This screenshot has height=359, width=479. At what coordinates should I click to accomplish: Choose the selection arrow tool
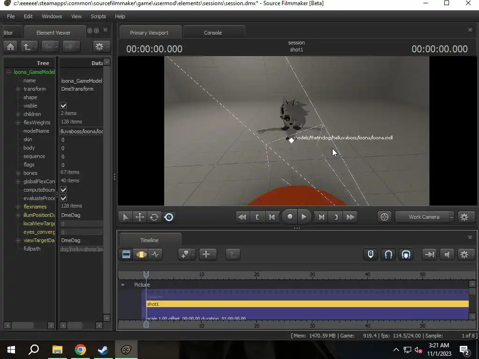tap(125, 217)
